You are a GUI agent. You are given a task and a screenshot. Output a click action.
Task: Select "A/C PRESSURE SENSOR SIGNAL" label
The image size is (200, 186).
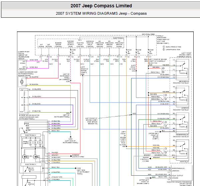[119, 44]
